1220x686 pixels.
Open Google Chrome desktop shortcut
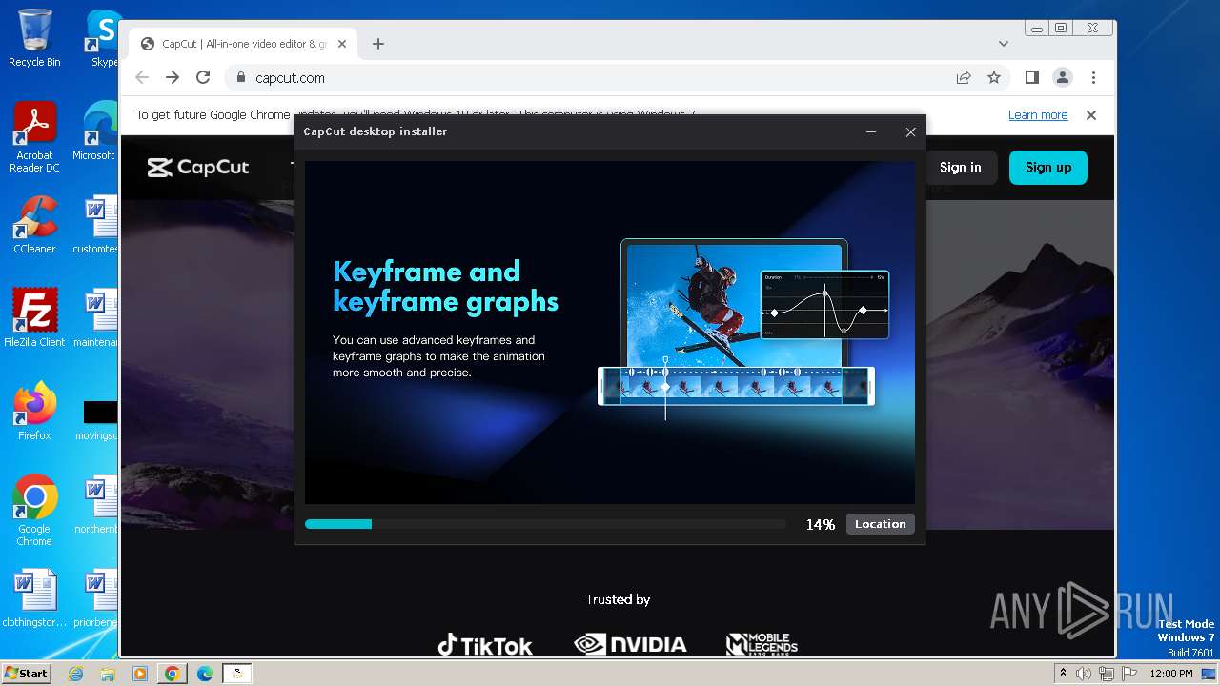(34, 510)
